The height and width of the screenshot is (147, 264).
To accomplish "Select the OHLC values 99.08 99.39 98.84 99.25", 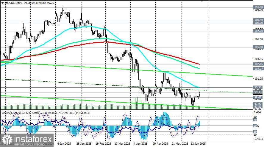I will pyautogui.click(x=39, y=3).
